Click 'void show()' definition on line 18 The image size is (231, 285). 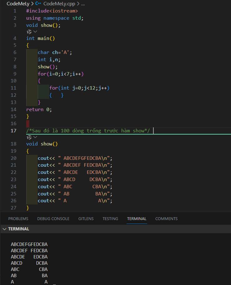pos(42,144)
